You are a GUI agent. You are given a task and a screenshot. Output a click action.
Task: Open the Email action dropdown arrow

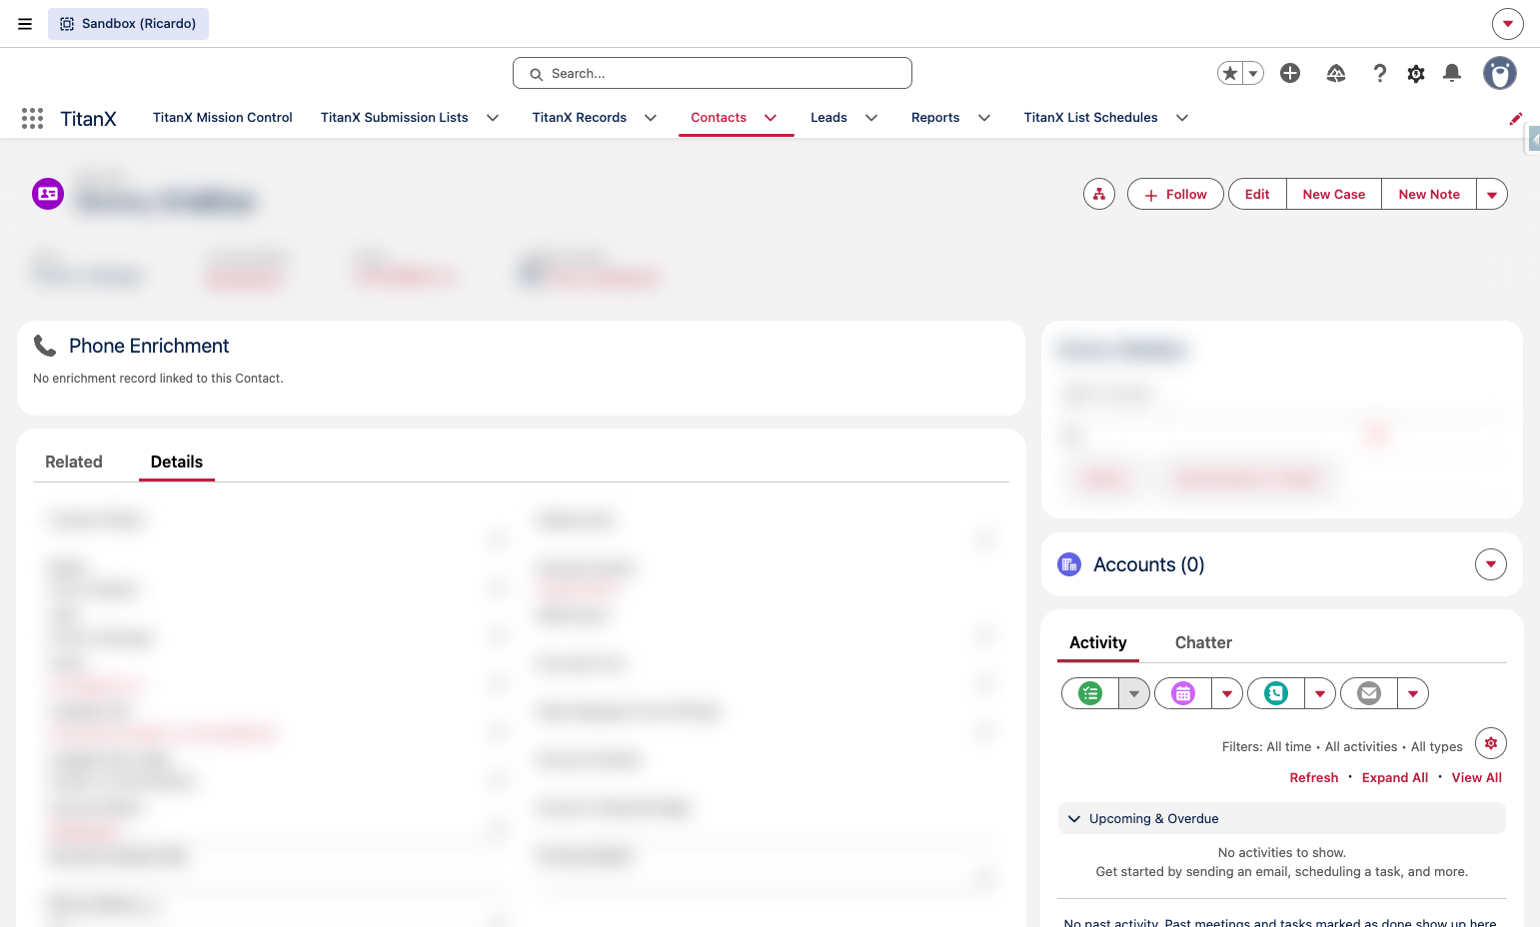(x=1413, y=693)
